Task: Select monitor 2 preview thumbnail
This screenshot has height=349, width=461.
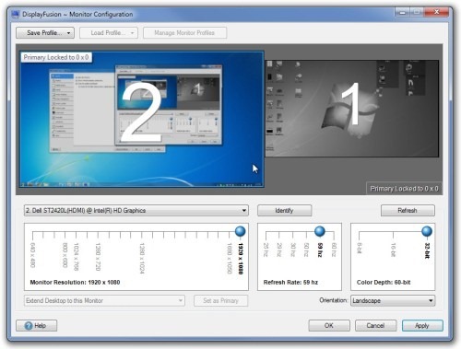Action: [142, 119]
